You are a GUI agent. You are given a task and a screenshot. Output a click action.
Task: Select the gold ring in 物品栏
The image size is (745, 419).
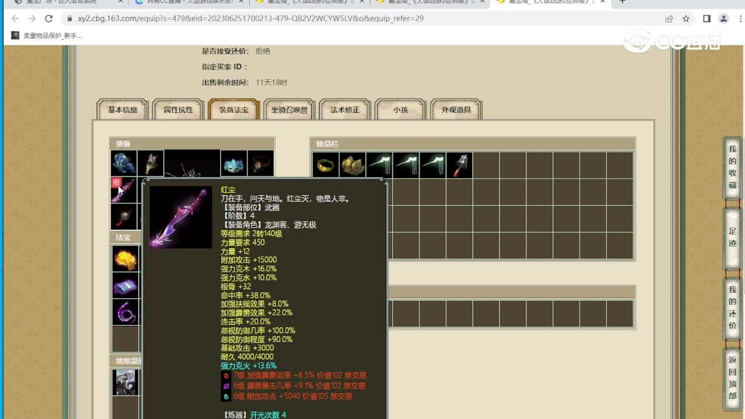tap(325, 165)
